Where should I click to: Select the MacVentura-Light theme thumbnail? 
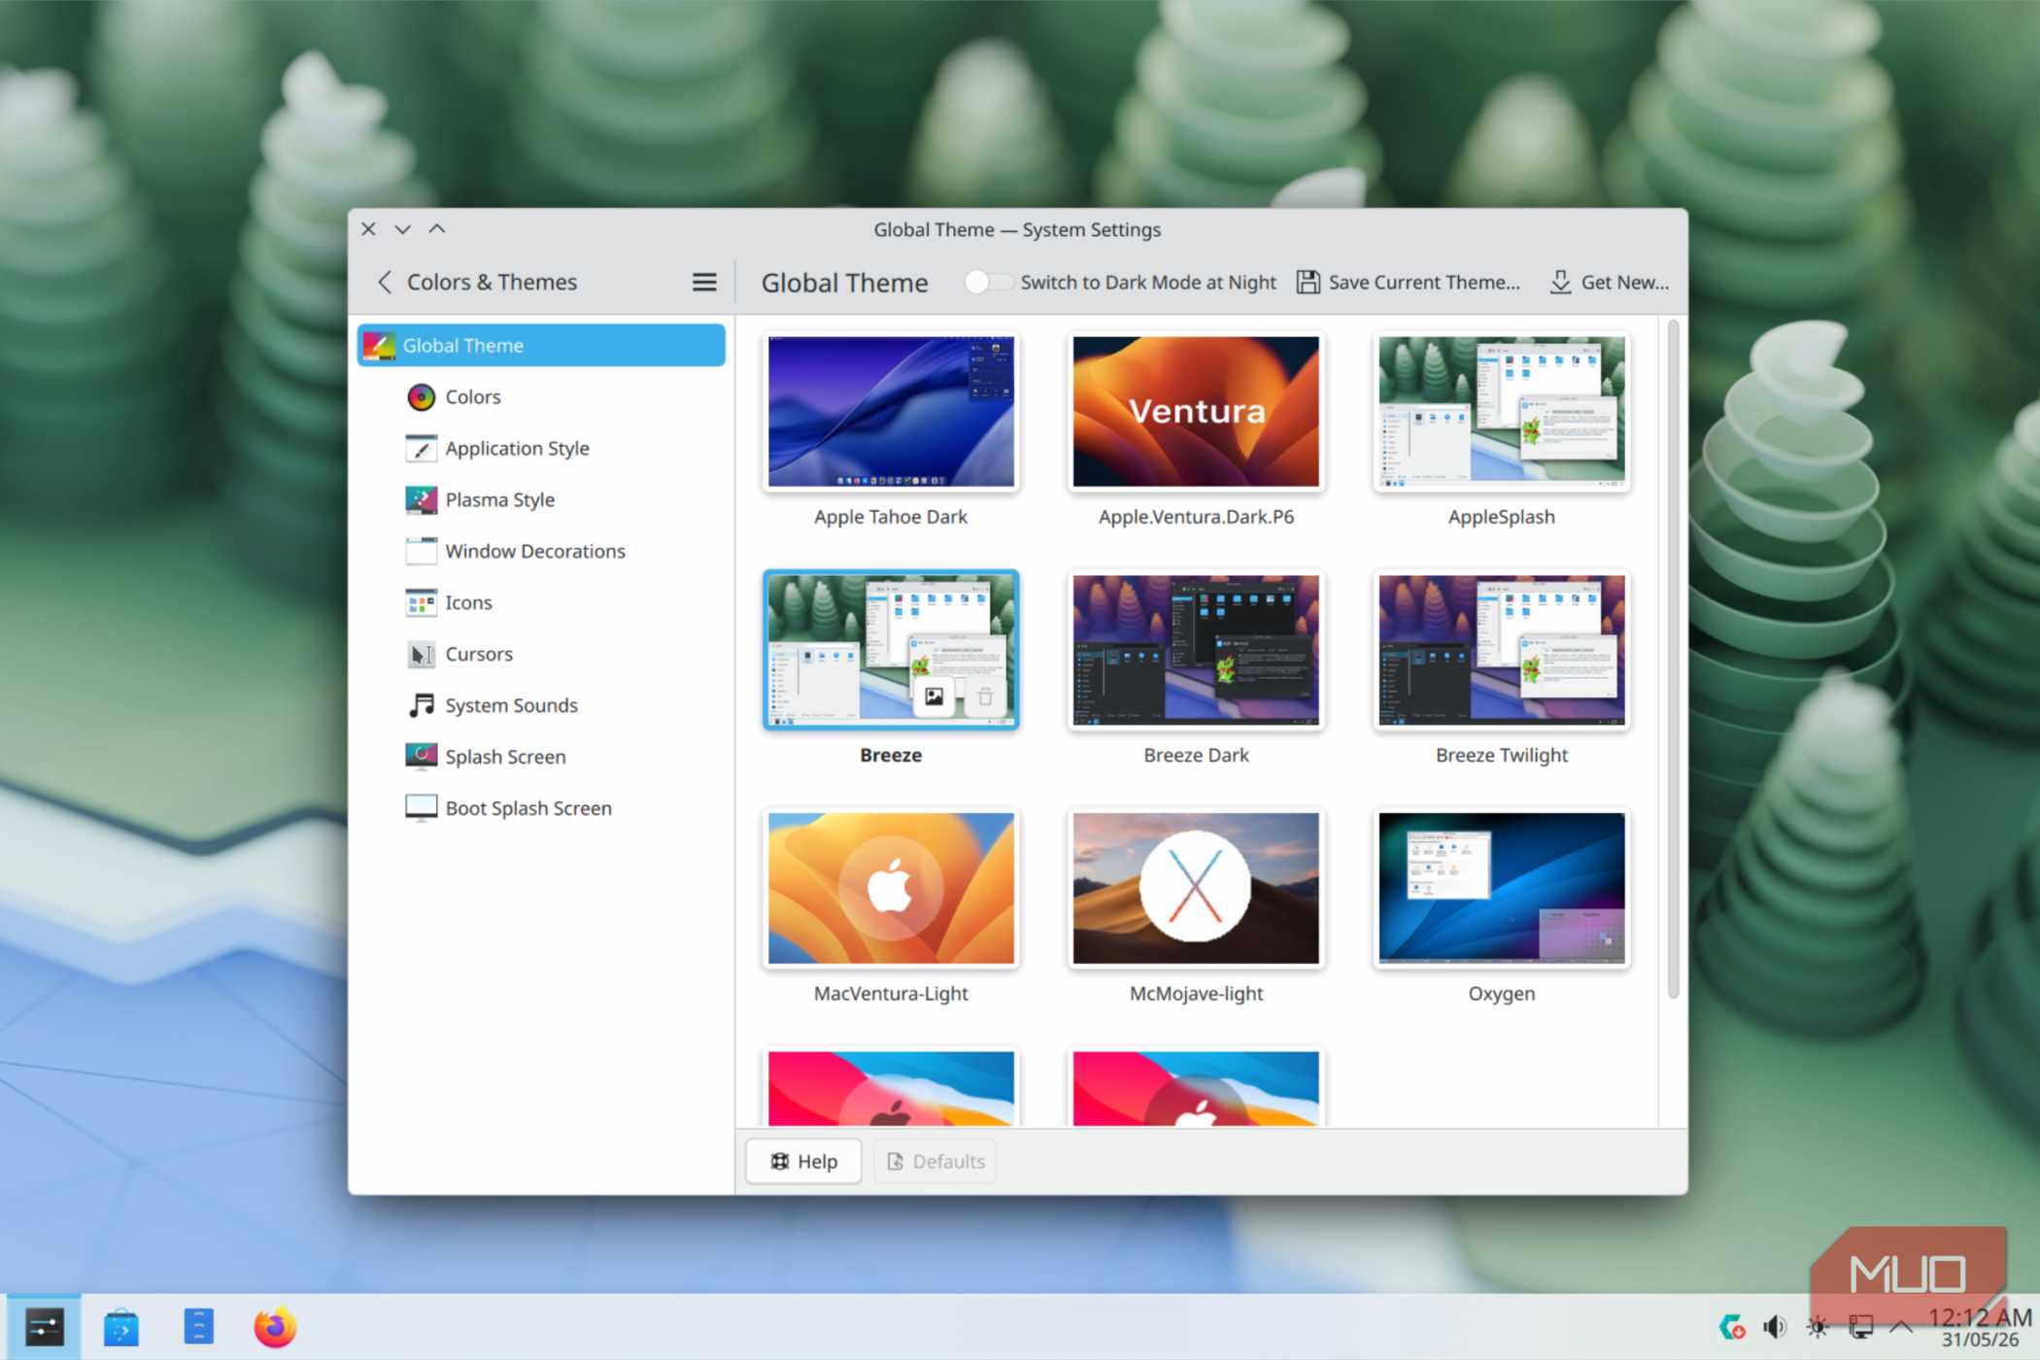pyautogui.click(x=891, y=889)
